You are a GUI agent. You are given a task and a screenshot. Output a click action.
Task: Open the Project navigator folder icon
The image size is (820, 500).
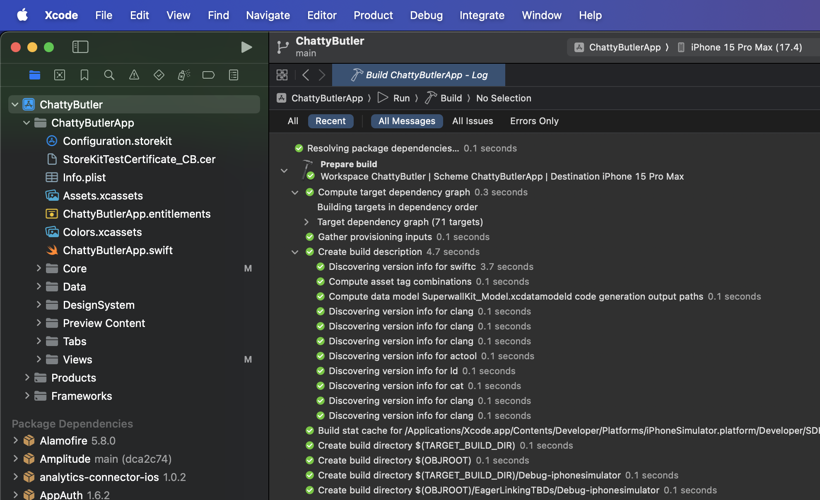pos(35,75)
